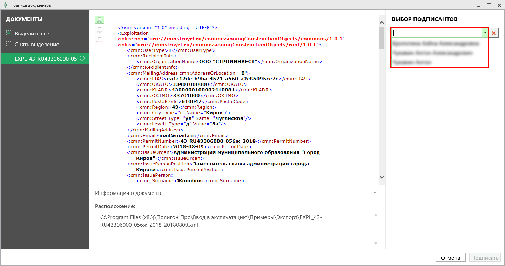Screen dimensions: 505x266
Task: Collapse the cmn:RecipientInfo XML node
Action: point(123,56)
